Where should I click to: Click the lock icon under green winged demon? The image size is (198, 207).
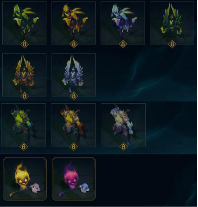[x=172, y=44]
